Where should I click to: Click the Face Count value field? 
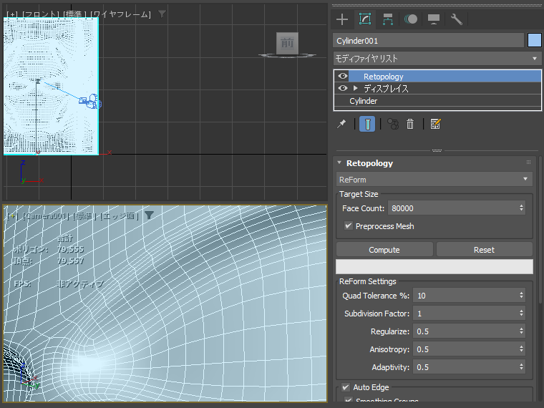[453, 208]
